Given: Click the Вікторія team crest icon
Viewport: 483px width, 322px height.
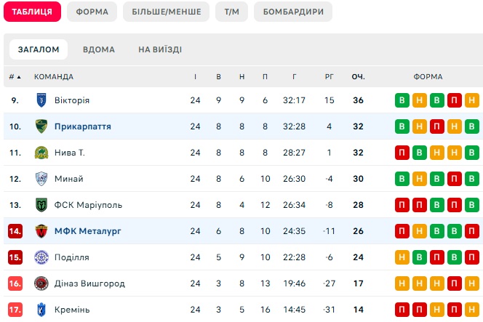Looking at the screenshot, I should point(41,100).
